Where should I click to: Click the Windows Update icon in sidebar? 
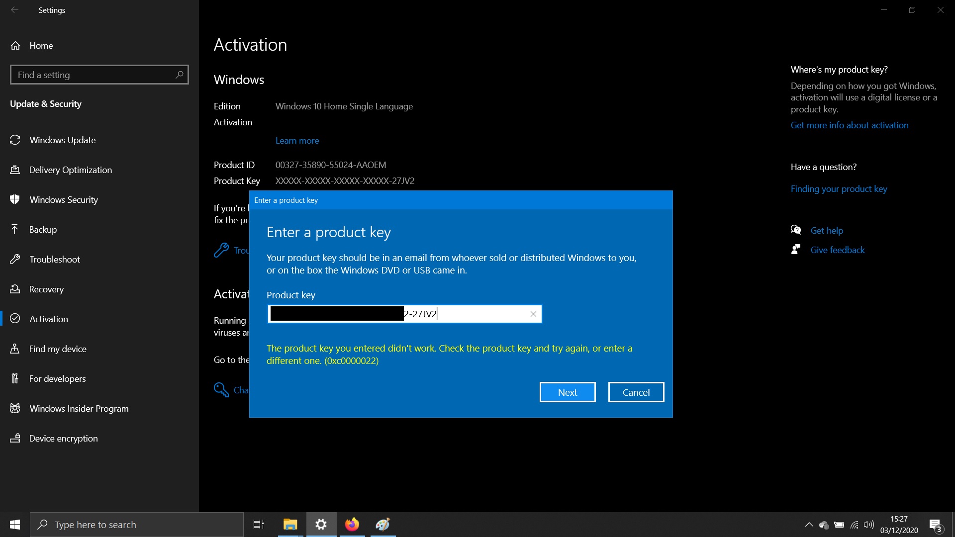(x=16, y=140)
